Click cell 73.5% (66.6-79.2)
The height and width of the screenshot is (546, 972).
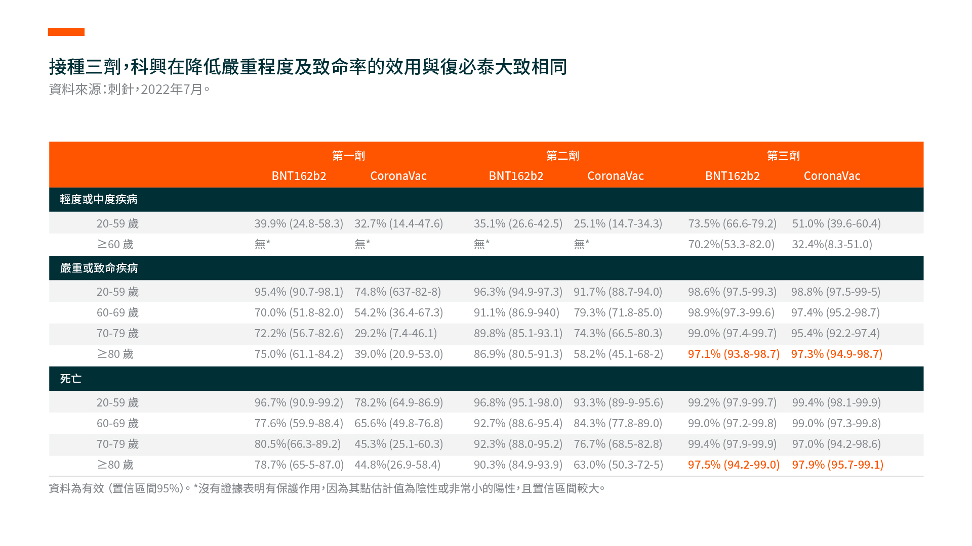(732, 223)
